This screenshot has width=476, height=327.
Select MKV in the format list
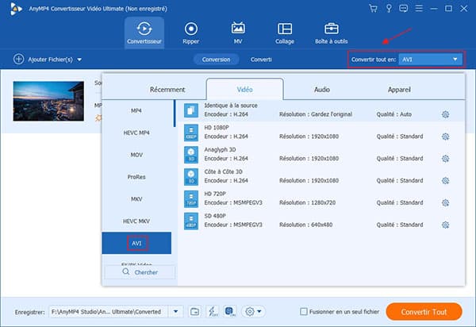(x=136, y=198)
